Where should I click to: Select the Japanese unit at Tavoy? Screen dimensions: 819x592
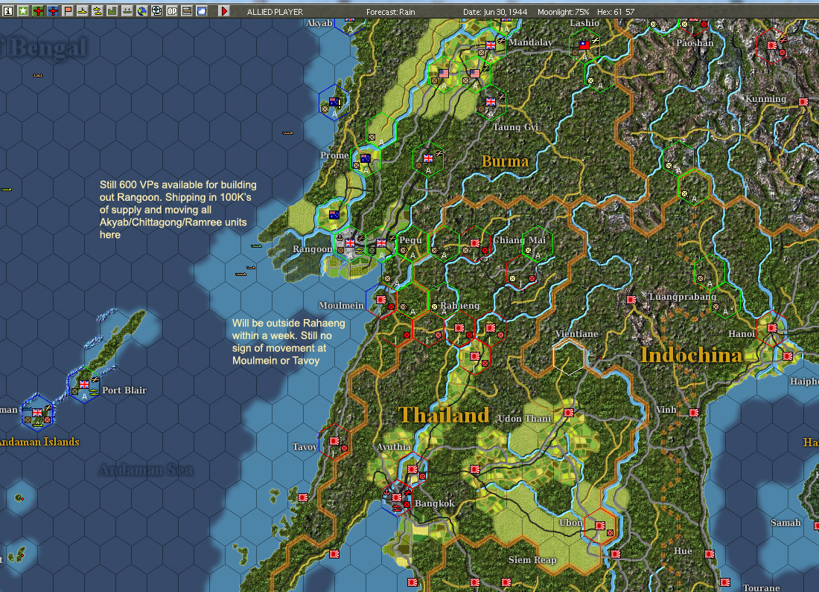pos(334,441)
